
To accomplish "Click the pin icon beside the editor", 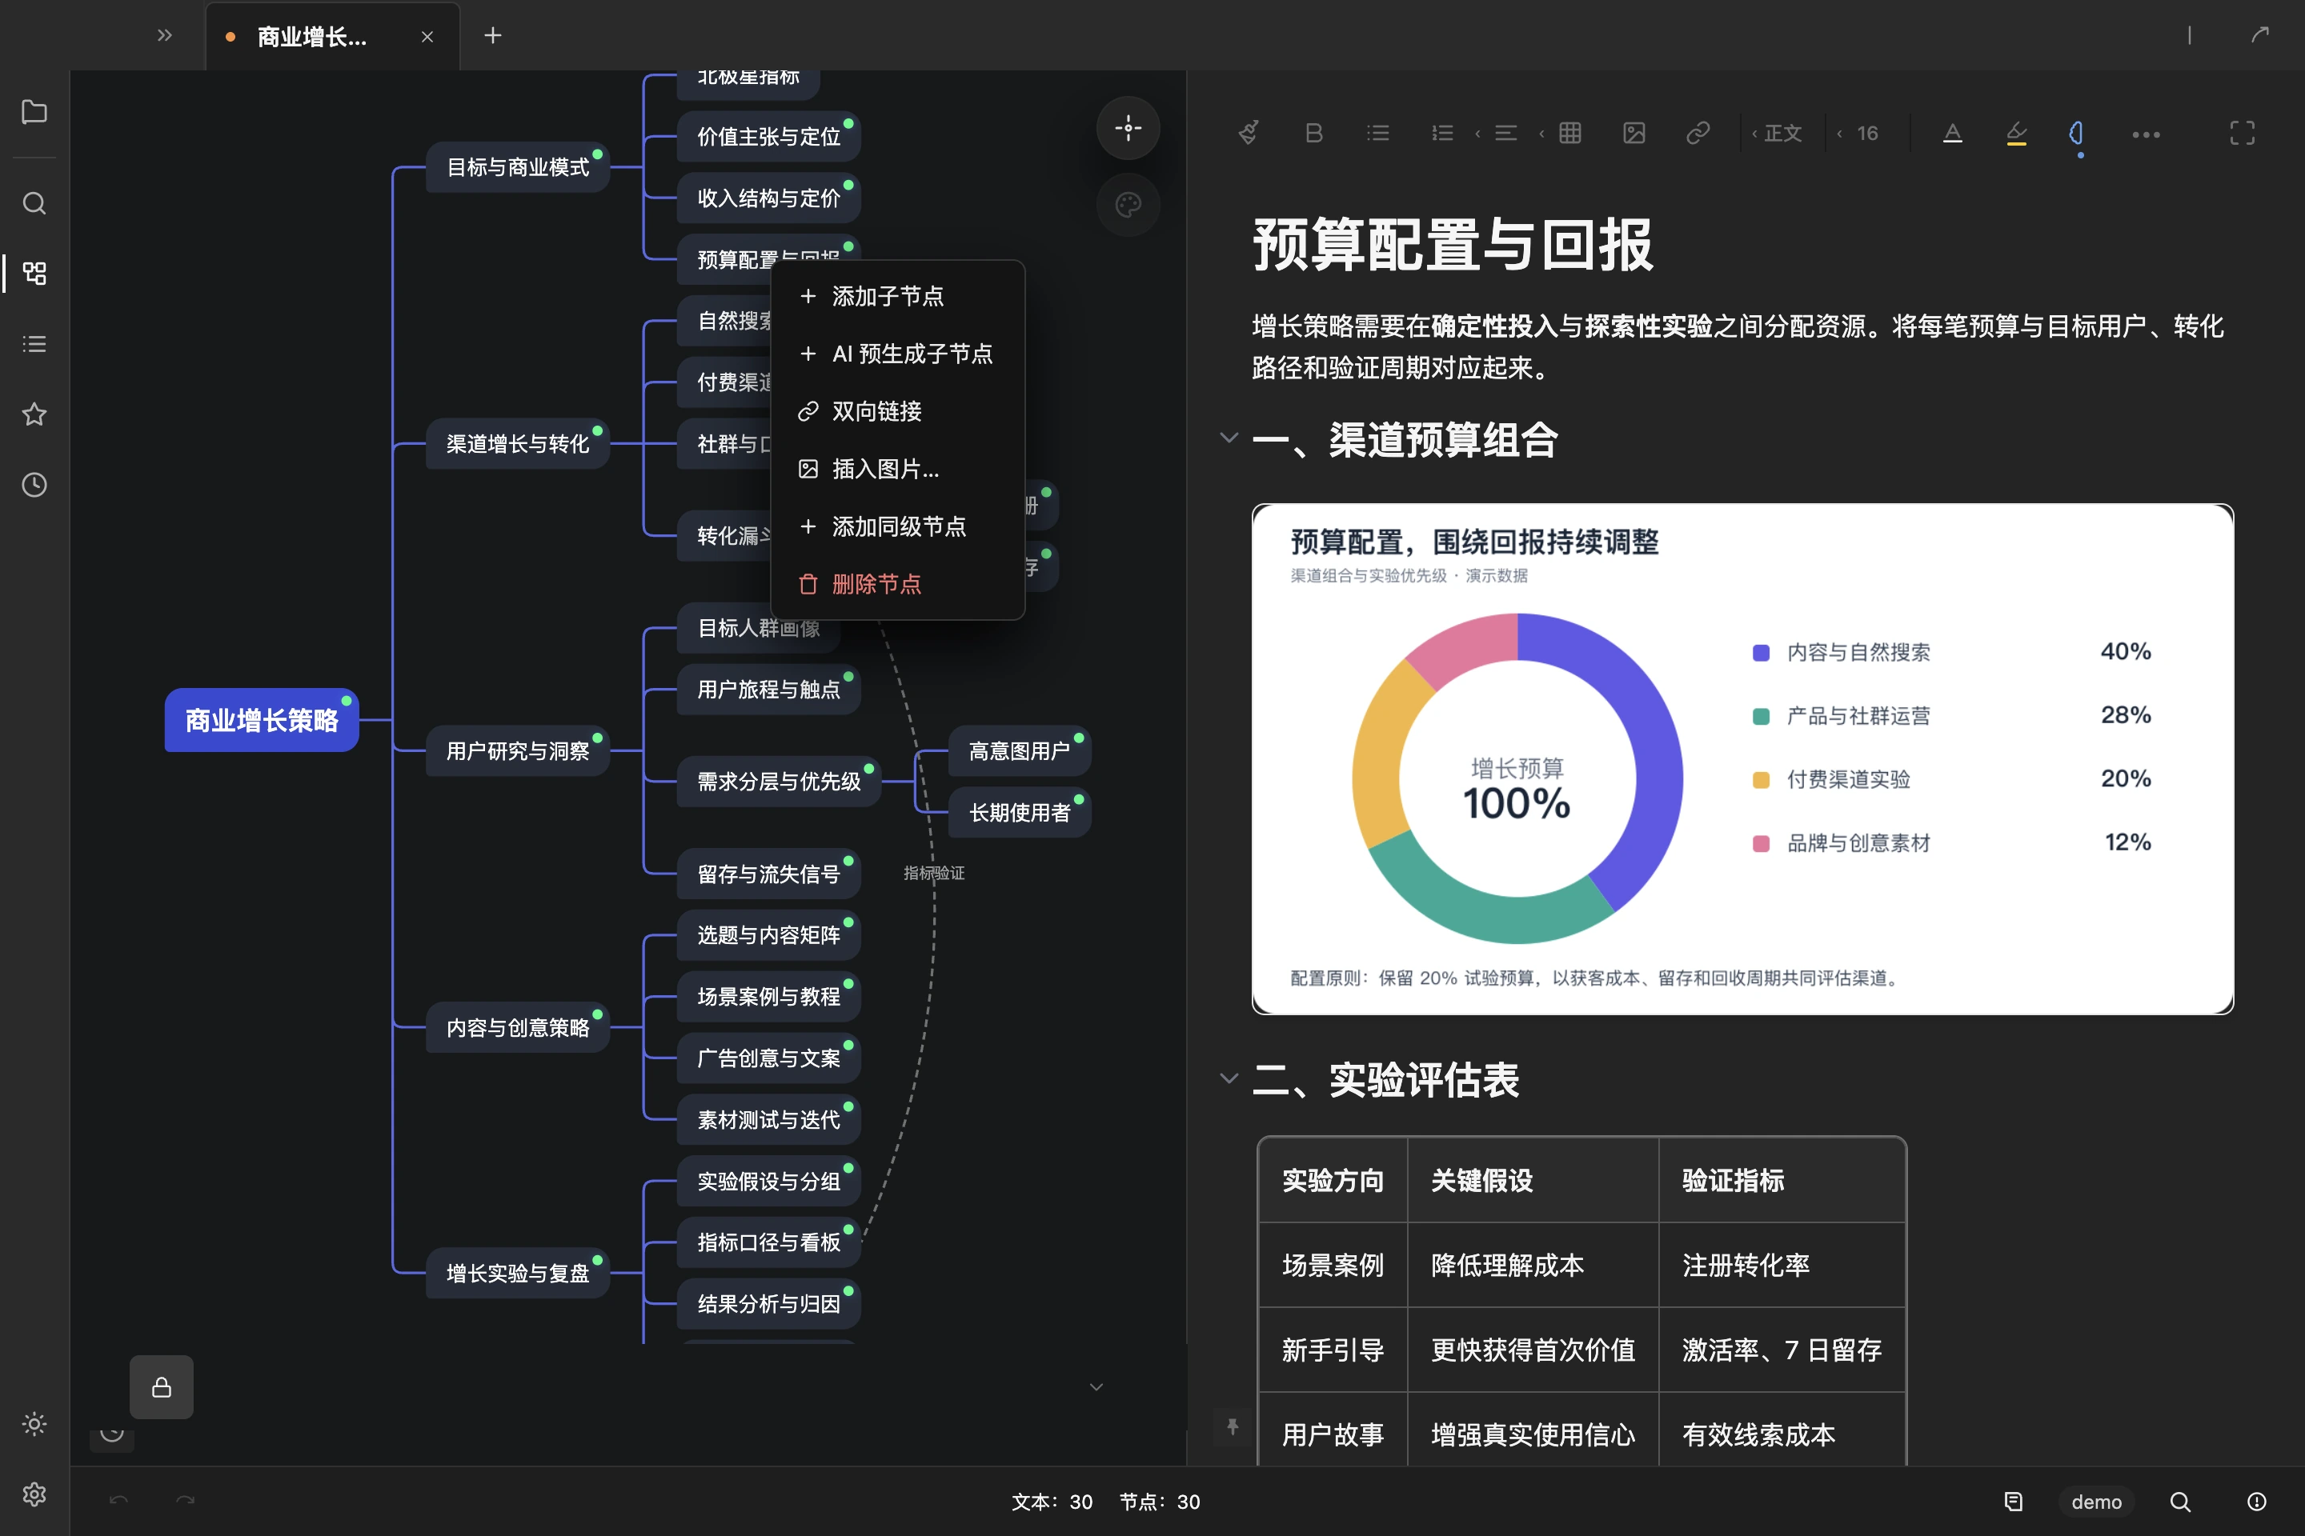I will click(x=1233, y=1426).
